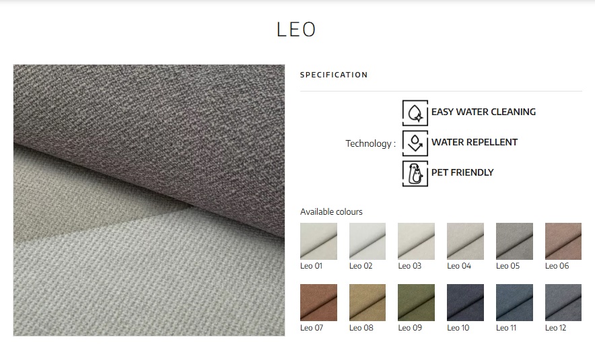Click the PET FRIENDLY text label
Viewport: 595px width, 344px height.
462,172
